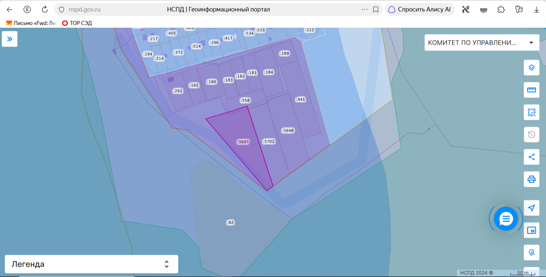This screenshot has width=546, height=277.
Task: Click parcel label :441 on the map
Action: pyautogui.click(x=300, y=100)
